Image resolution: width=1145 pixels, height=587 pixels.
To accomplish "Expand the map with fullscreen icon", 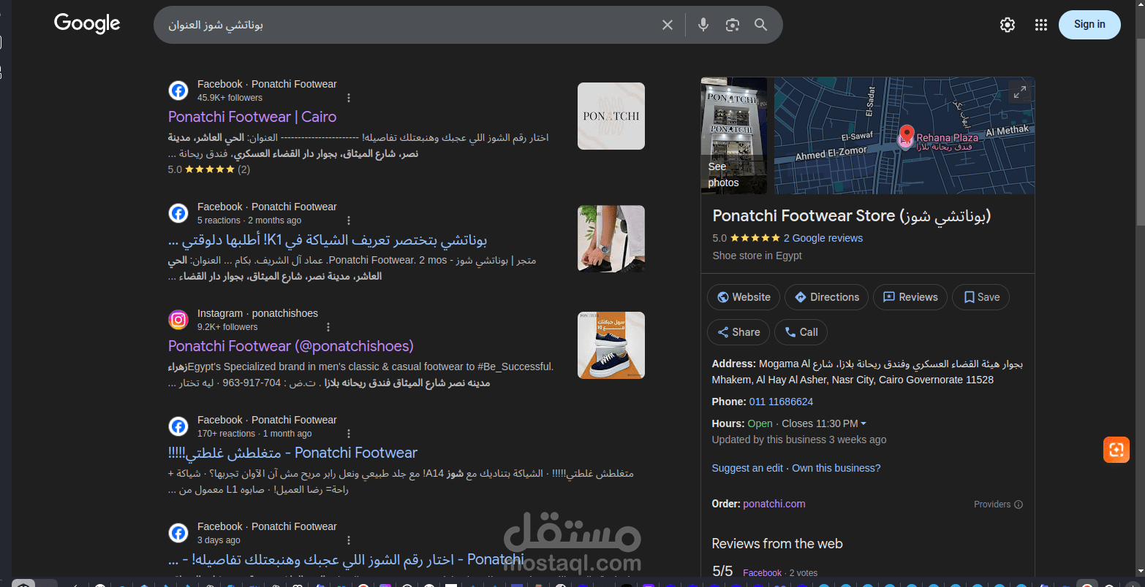I will pyautogui.click(x=1019, y=92).
